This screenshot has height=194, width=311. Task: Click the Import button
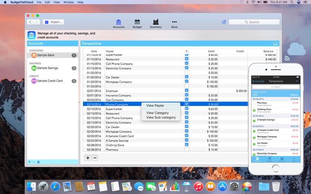coord(53,22)
